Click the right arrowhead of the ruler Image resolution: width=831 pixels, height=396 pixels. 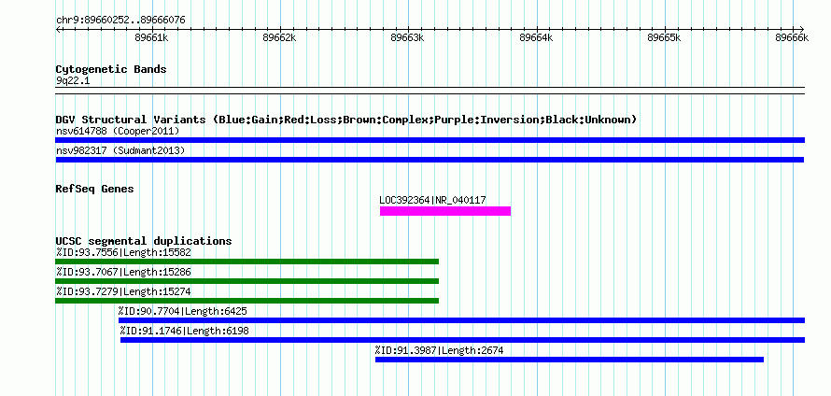[x=802, y=29]
